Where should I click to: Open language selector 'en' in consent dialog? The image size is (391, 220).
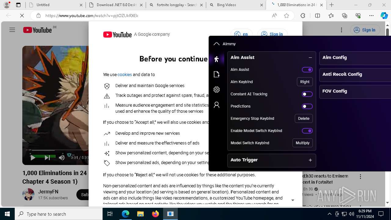pyautogui.click(x=241, y=34)
